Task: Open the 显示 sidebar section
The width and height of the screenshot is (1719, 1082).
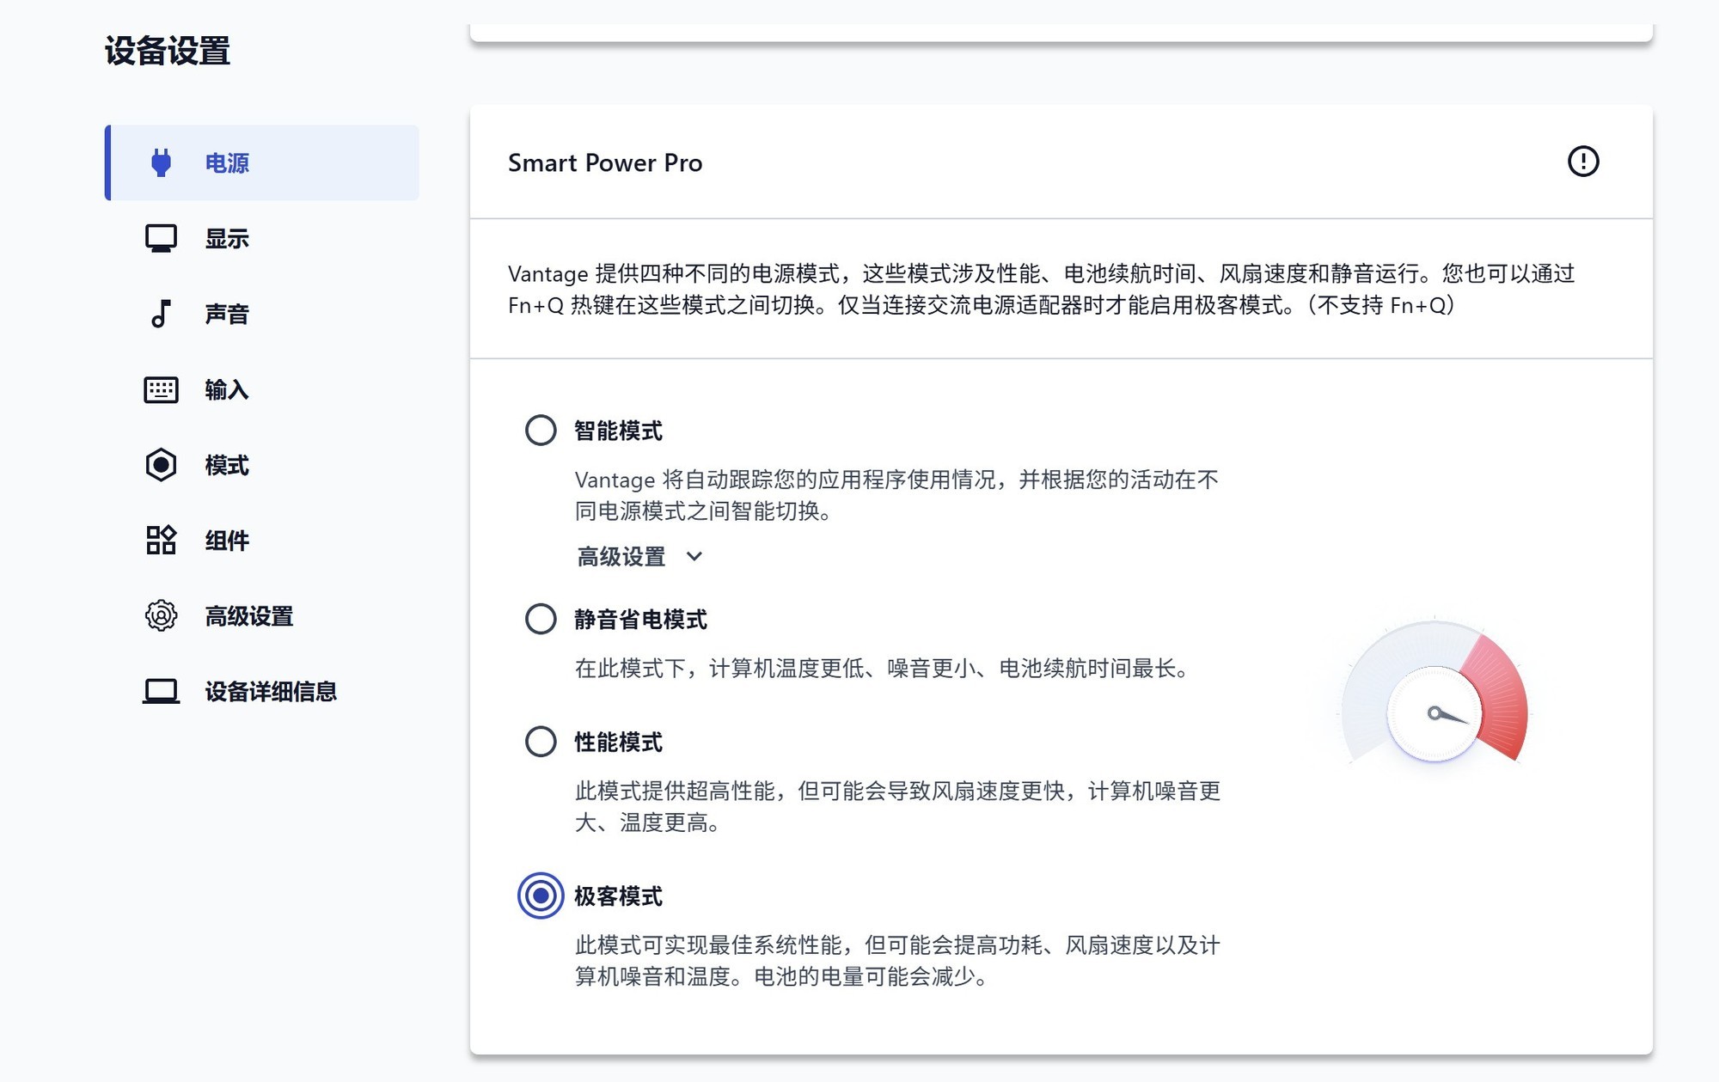Action: pos(262,238)
